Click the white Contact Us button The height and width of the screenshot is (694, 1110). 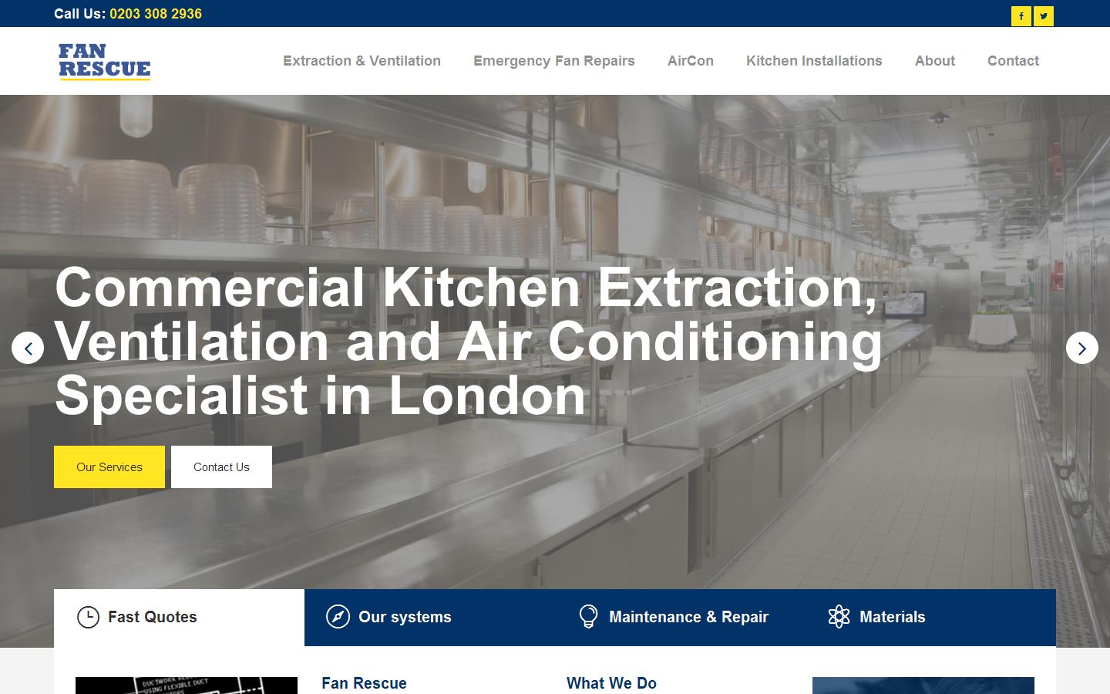click(x=221, y=467)
